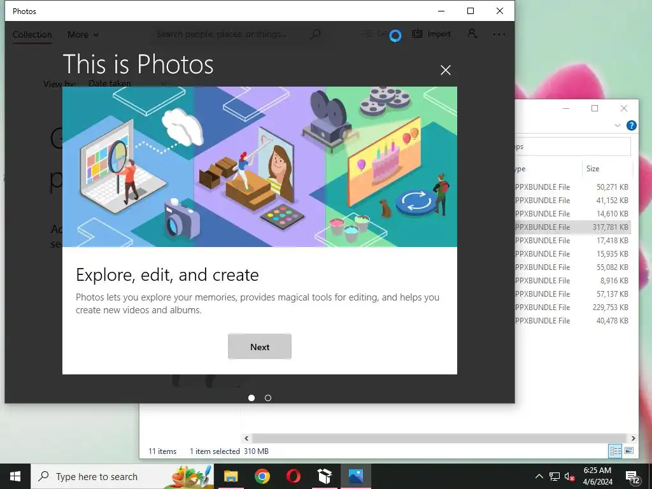Image resolution: width=652 pixels, height=489 pixels.
Task: Select the file sized 55,082 KB
Action: point(572,267)
